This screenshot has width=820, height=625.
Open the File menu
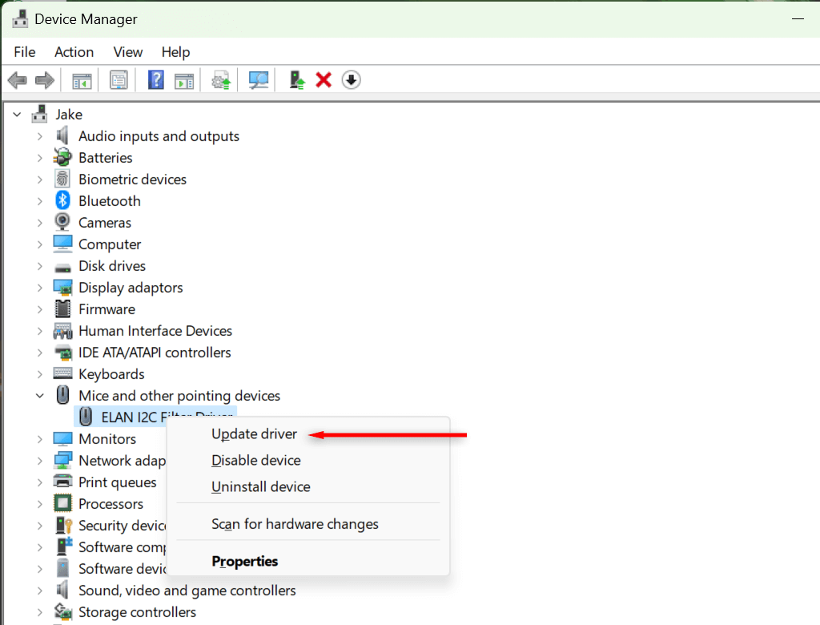pos(25,52)
